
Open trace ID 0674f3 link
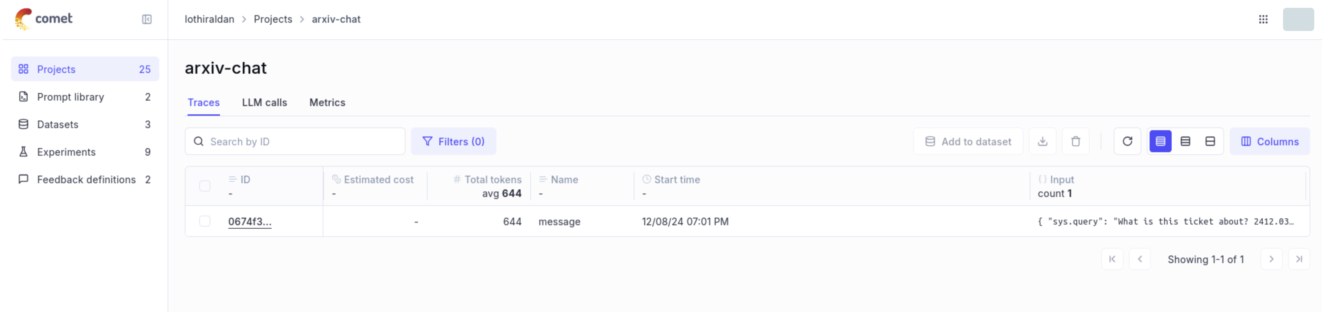click(x=249, y=222)
